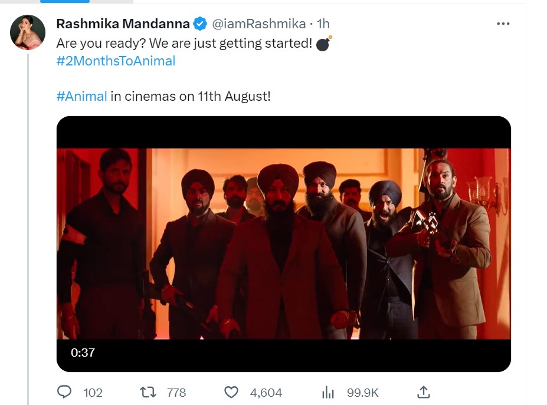This screenshot has width=547, height=405.
Task: Click the #Animal hashtag link
Action: (81, 96)
